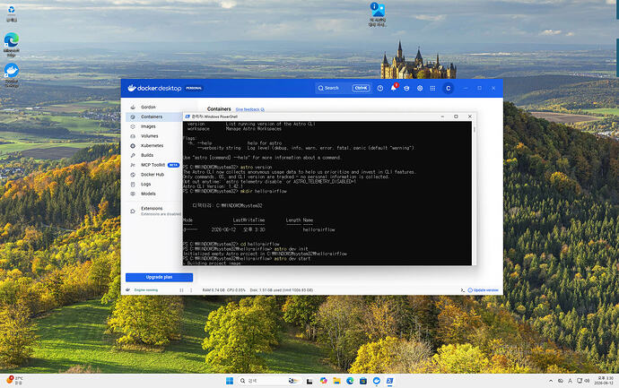Open network display tray icon
Screen dimensions: 619x388
580,381
